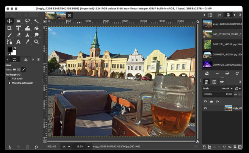The height and width of the screenshot is (153, 249).
Task: Open the layer Mode Normal dropdown
Action: (218, 89)
